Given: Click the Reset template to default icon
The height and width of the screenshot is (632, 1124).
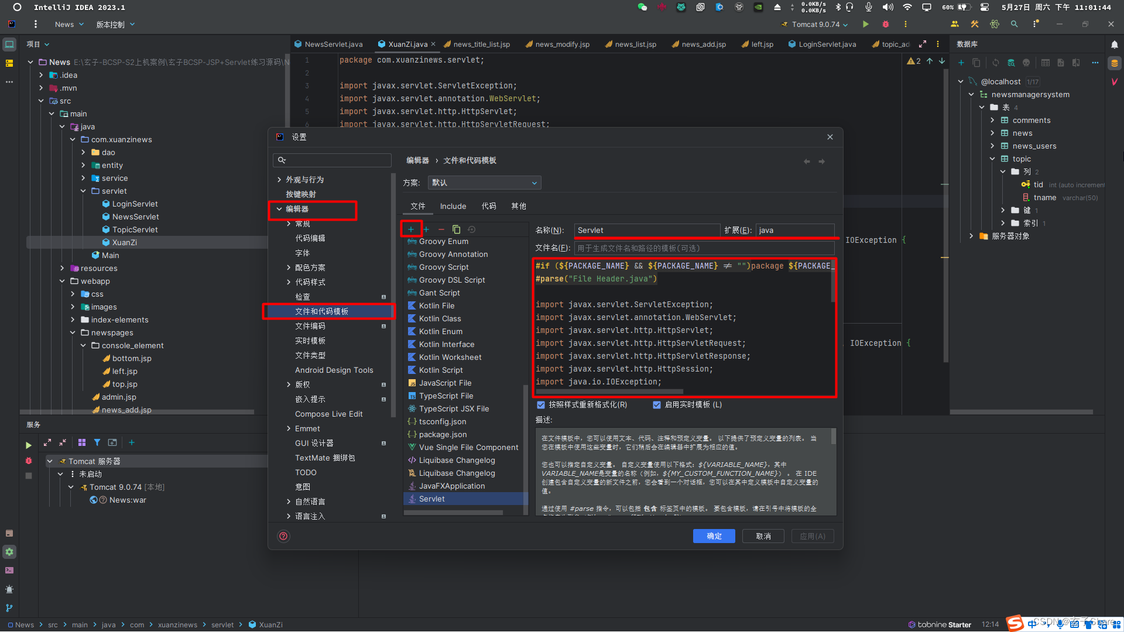Looking at the screenshot, I should tap(472, 229).
